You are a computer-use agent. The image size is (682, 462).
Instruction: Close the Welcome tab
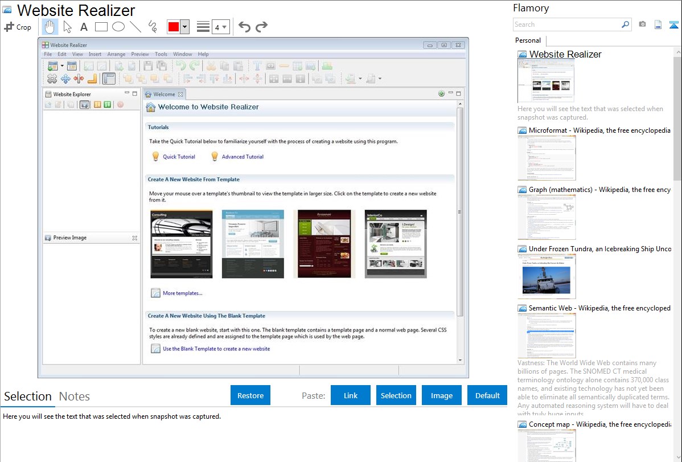180,94
